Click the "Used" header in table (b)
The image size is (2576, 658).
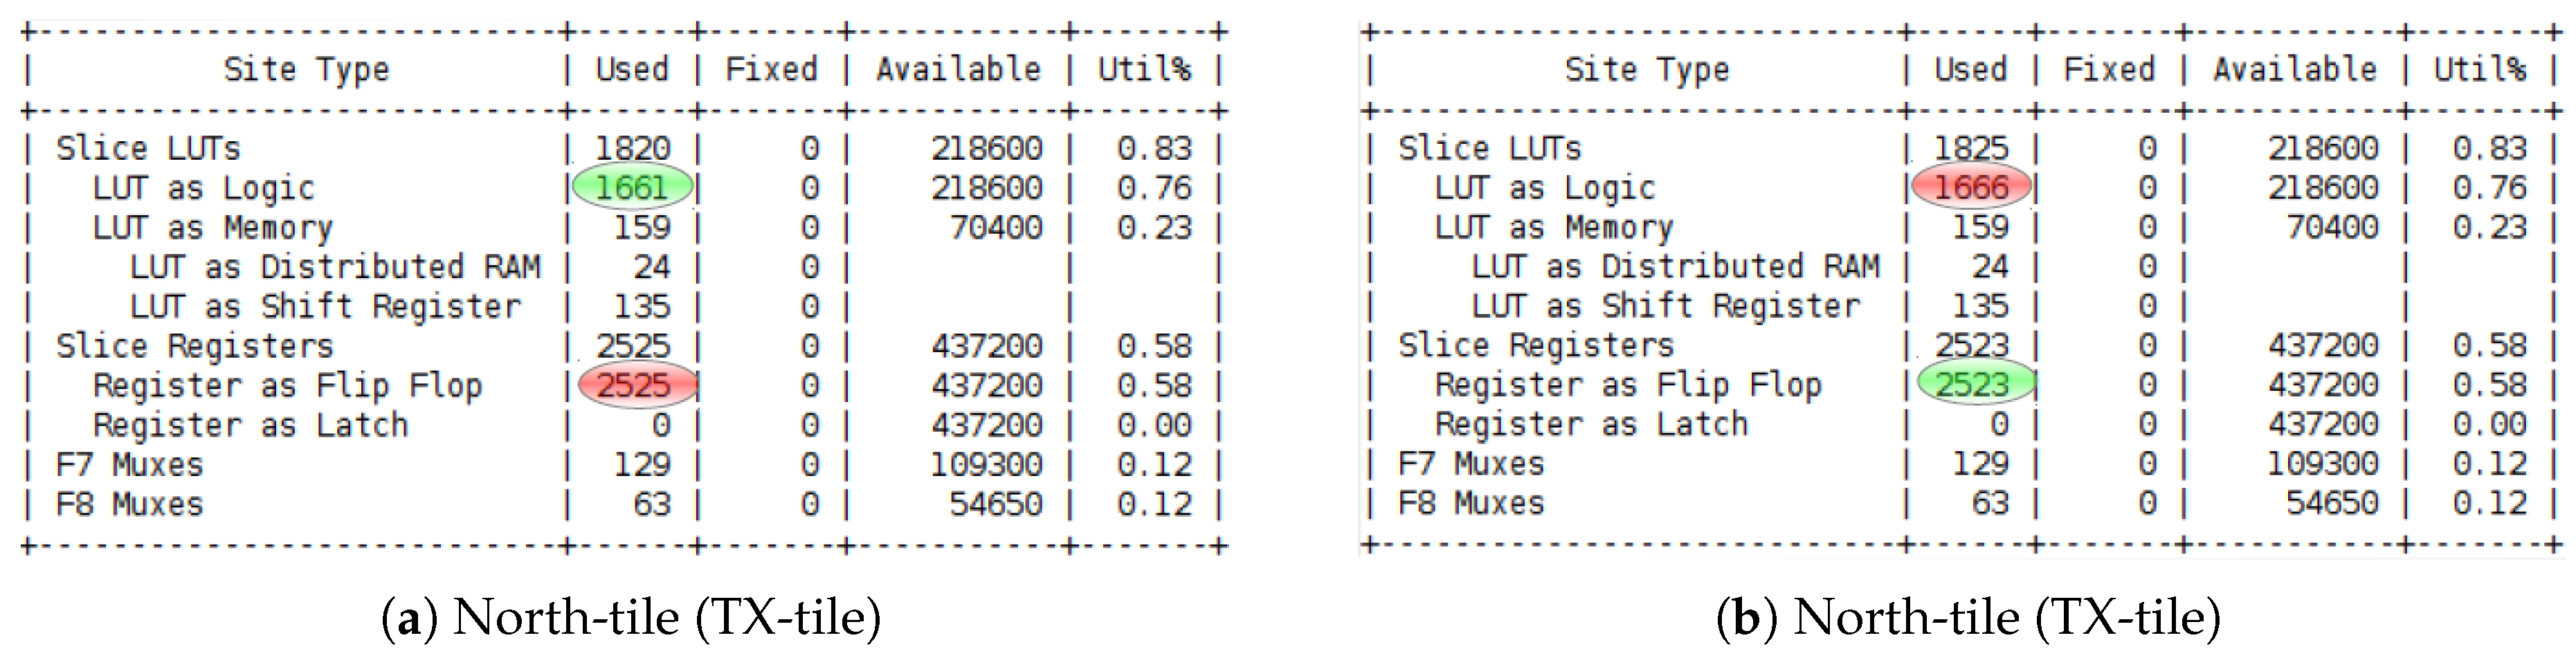[x=1971, y=69]
